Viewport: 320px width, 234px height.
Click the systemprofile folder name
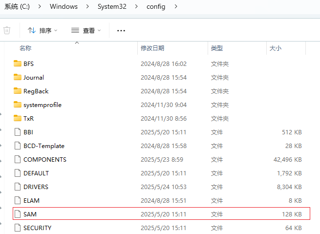43,105
